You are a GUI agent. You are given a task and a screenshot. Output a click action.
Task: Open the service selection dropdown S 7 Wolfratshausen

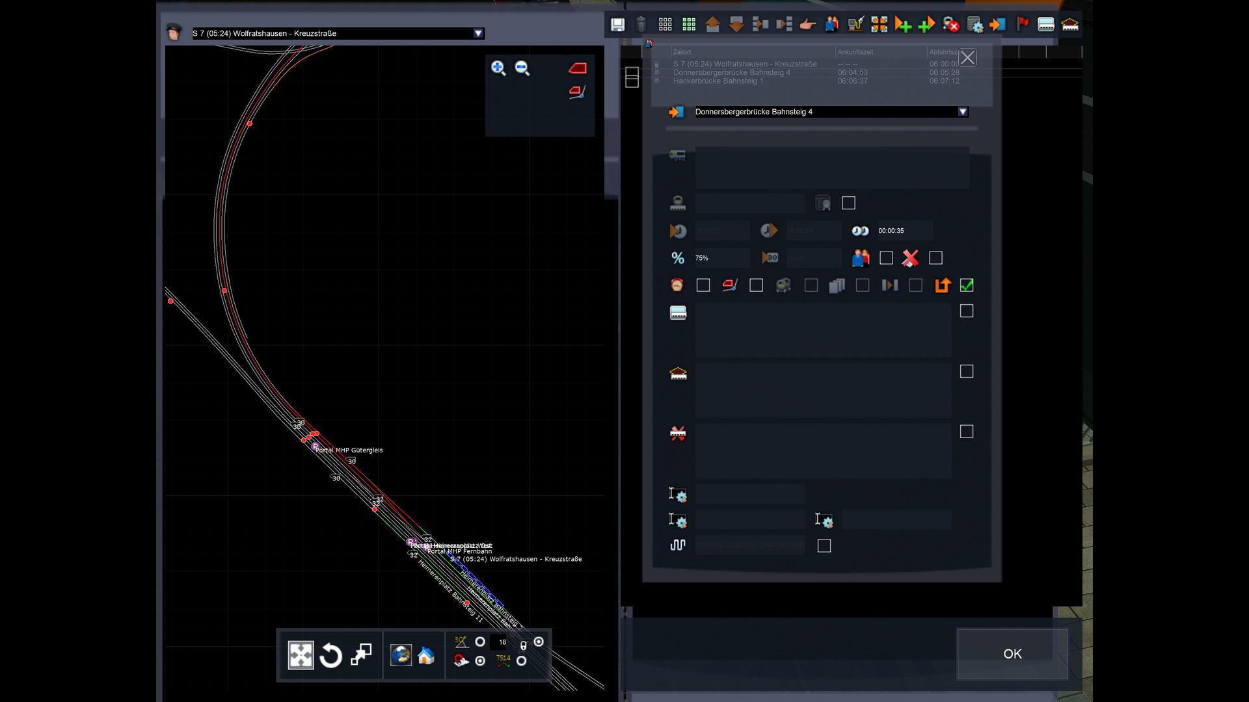point(478,33)
